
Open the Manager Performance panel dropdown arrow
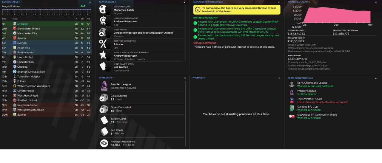(x=279, y=2)
